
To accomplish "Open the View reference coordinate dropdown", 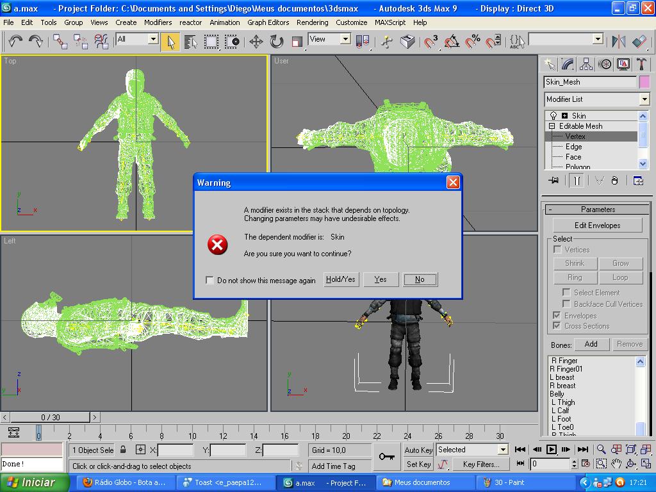I will pyautogui.click(x=345, y=39).
